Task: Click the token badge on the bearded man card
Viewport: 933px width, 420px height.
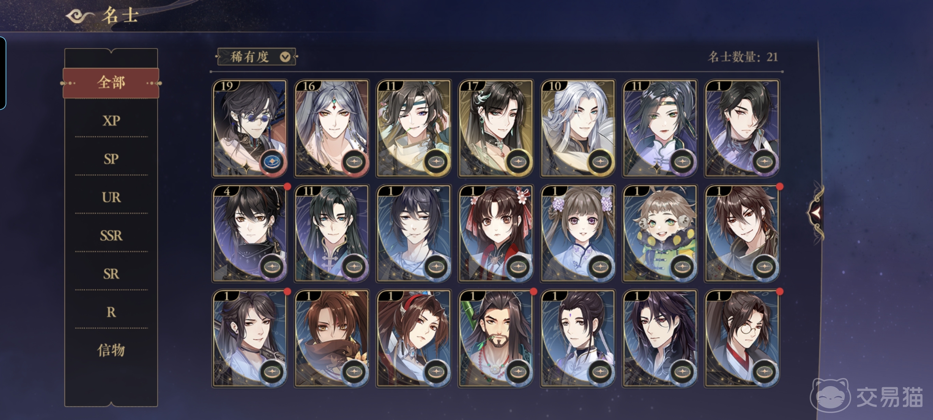Action: pos(518,372)
